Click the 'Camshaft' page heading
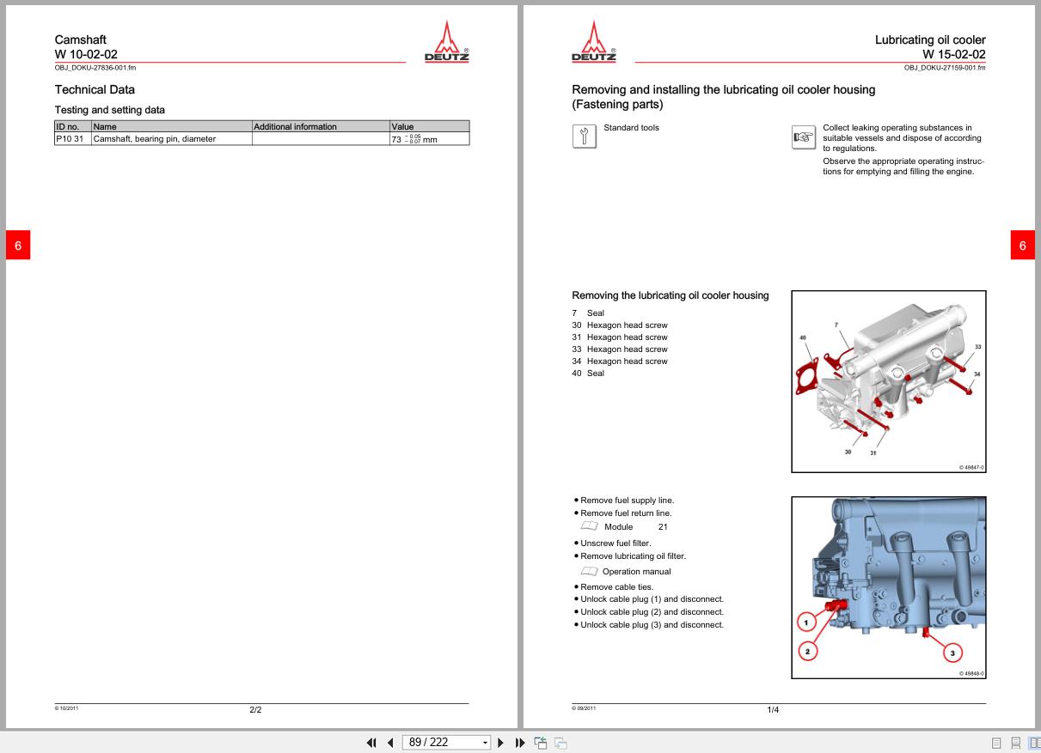 [81, 39]
